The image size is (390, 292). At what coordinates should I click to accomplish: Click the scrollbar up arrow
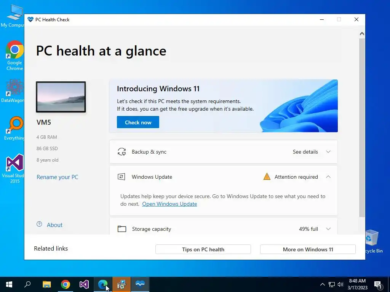[362, 34]
